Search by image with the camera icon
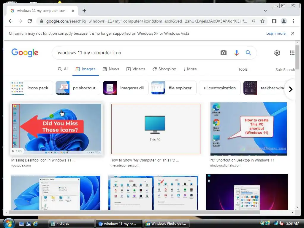The width and height of the screenshot is (304, 228). [x=223, y=53]
